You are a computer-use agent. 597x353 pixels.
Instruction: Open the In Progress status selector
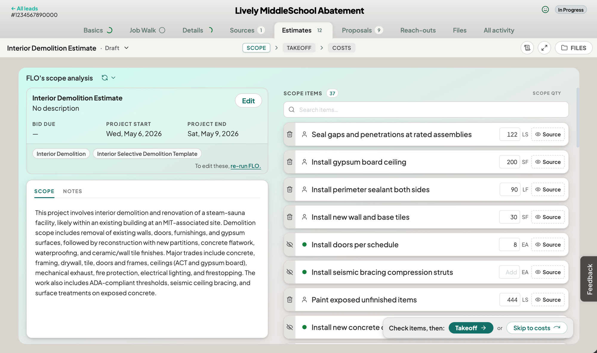(571, 10)
